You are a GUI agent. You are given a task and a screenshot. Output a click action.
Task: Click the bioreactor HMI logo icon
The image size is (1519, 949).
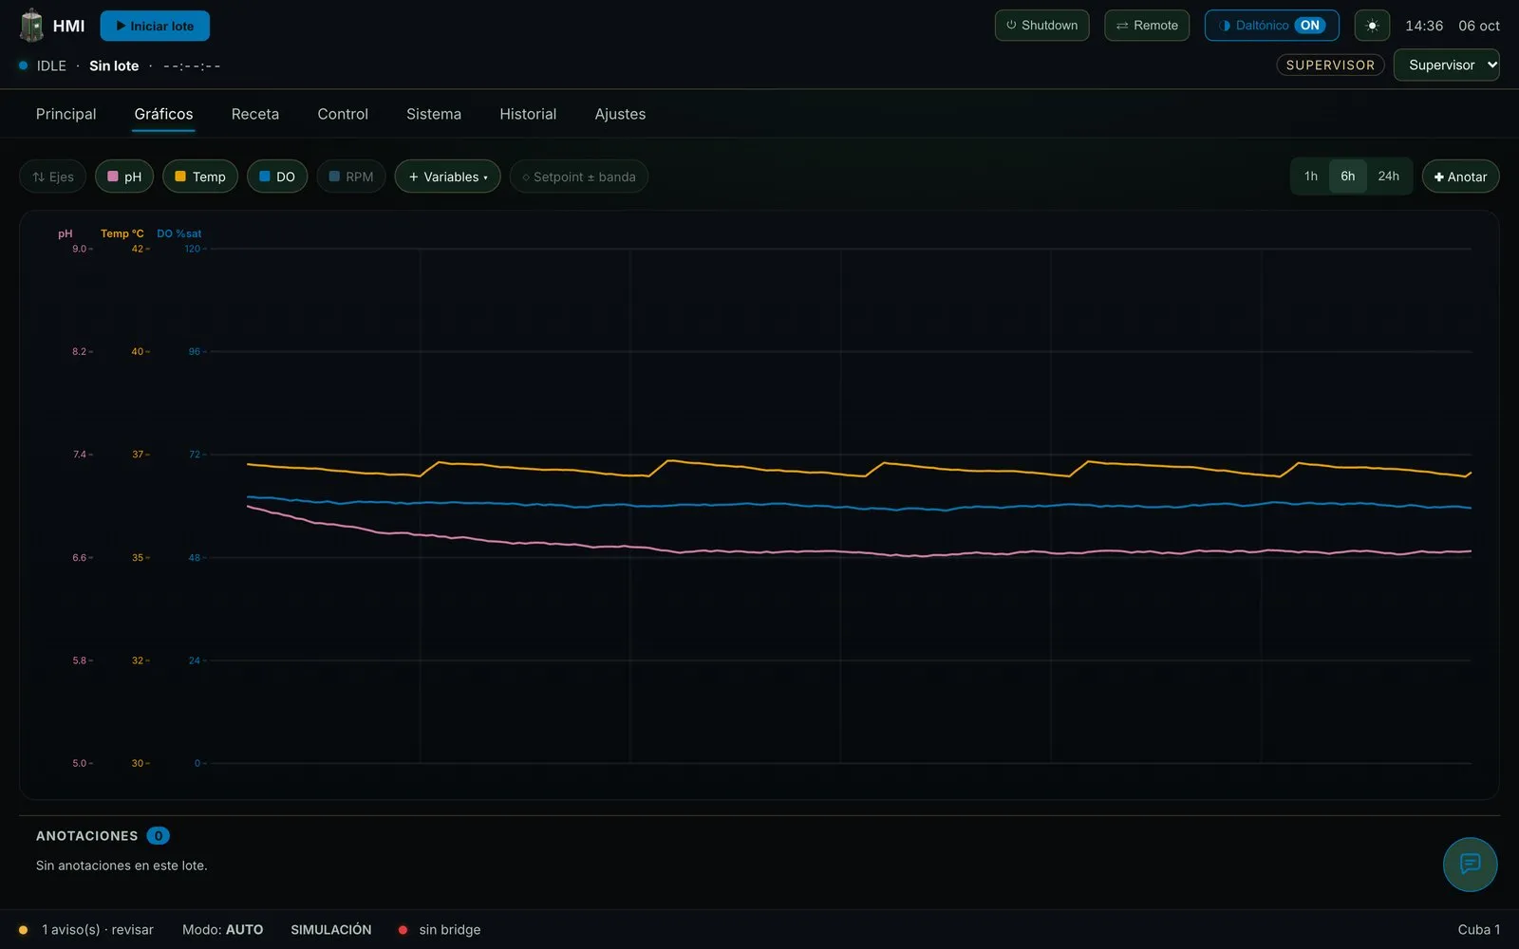(x=31, y=26)
